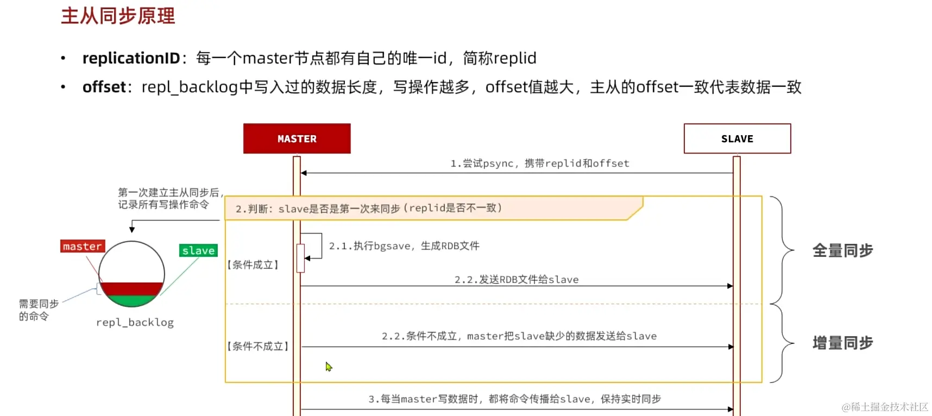The image size is (932, 416).
Task: Click 2.1 执行bgsave label
Action: [x=404, y=246]
